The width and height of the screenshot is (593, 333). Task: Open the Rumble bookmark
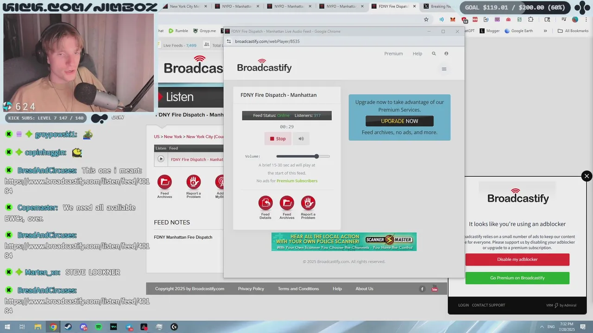coord(178,31)
